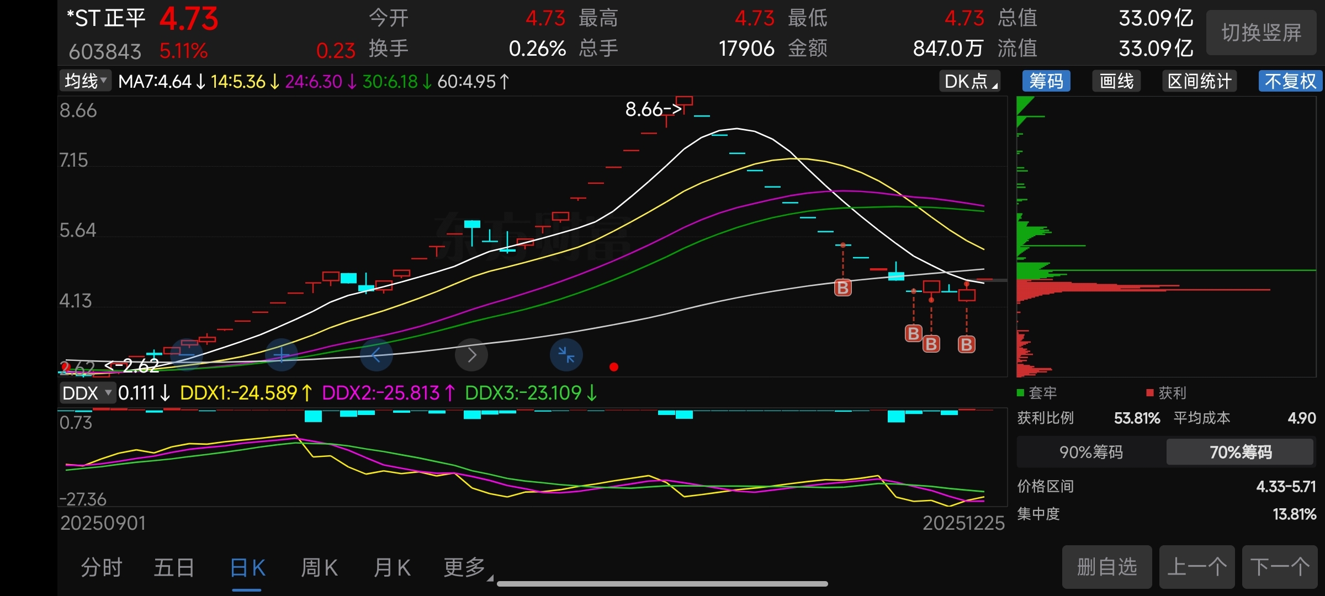Select the 90%筹码 option
This screenshot has height=596, width=1325.
(1091, 452)
